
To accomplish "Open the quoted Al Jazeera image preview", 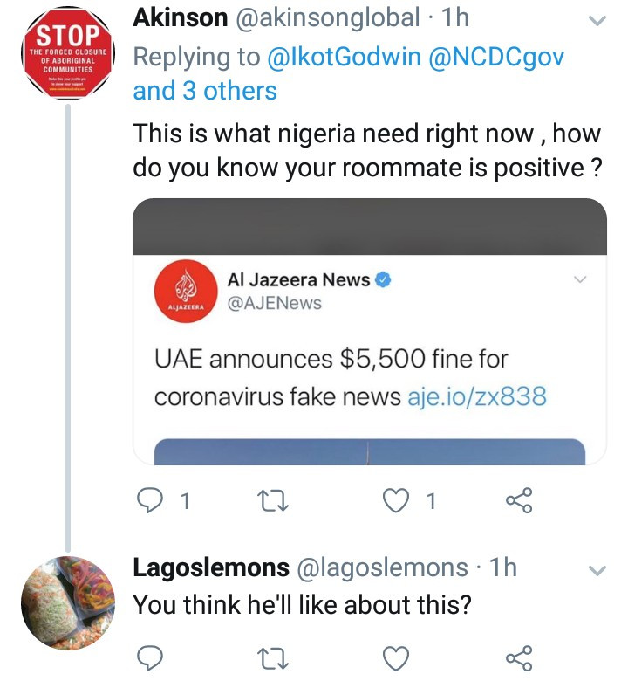I will click(370, 451).
